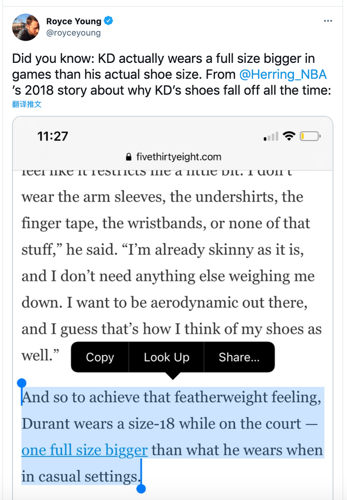Screen dimensions: 347x500
Task: Click the battery icon in phone status bar
Action: pos(311,136)
